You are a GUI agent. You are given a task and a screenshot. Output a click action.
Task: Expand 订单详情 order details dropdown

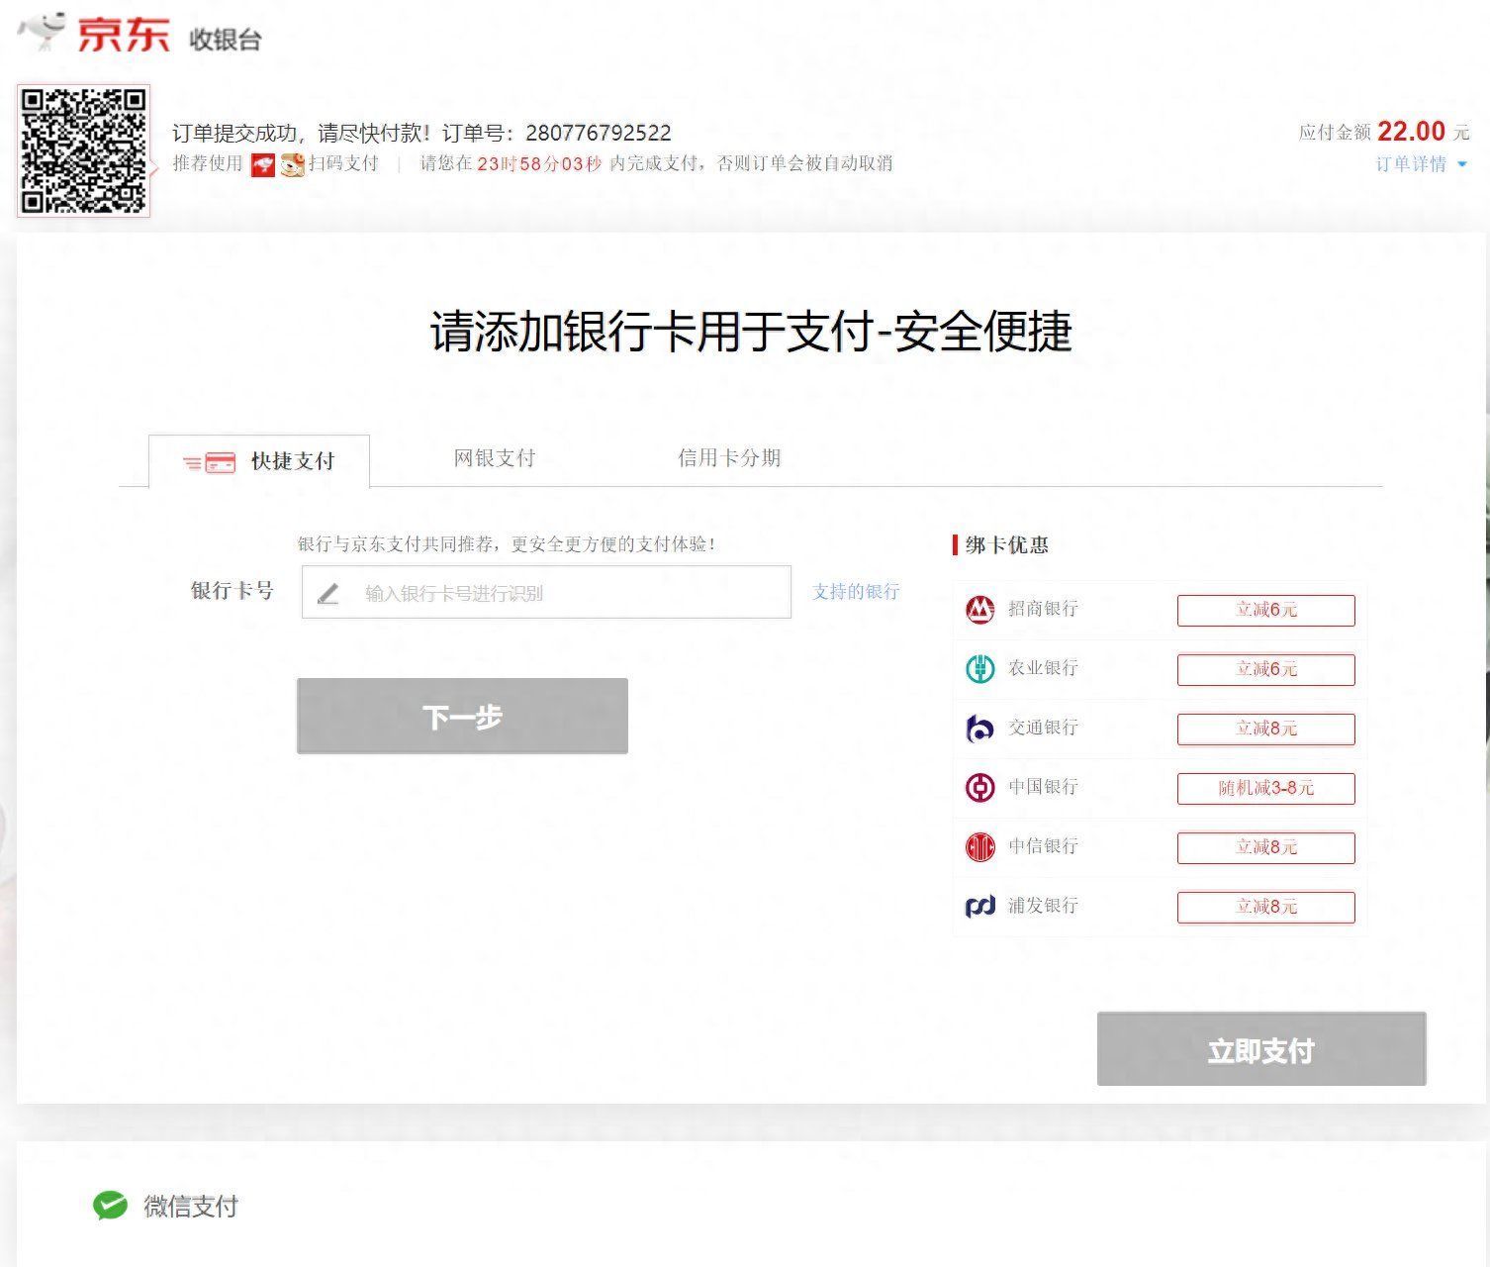click(x=1421, y=164)
